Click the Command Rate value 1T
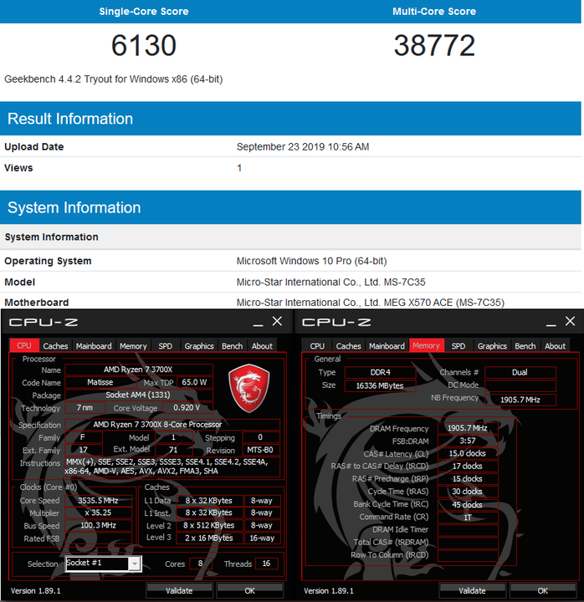Viewport: 584px width, 602px height. coord(468,518)
